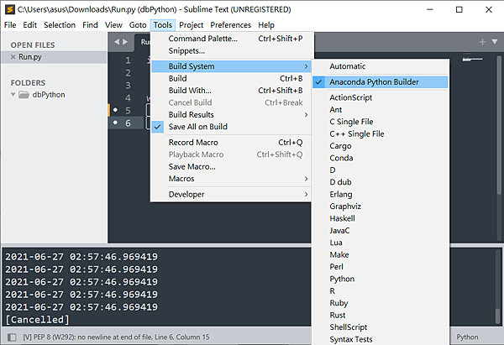The width and height of the screenshot is (504, 345).
Task: Open the Preferences menu
Action: tap(230, 25)
